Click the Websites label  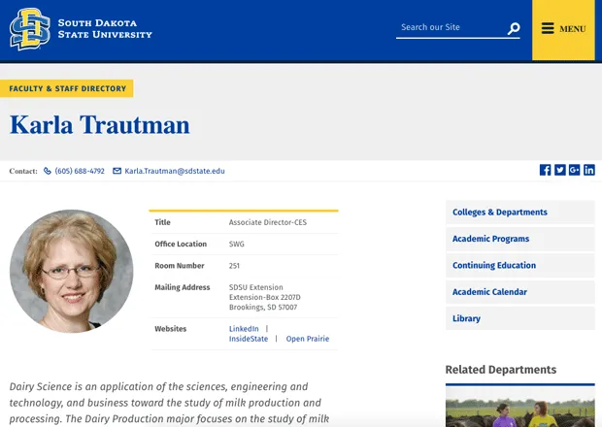171,329
